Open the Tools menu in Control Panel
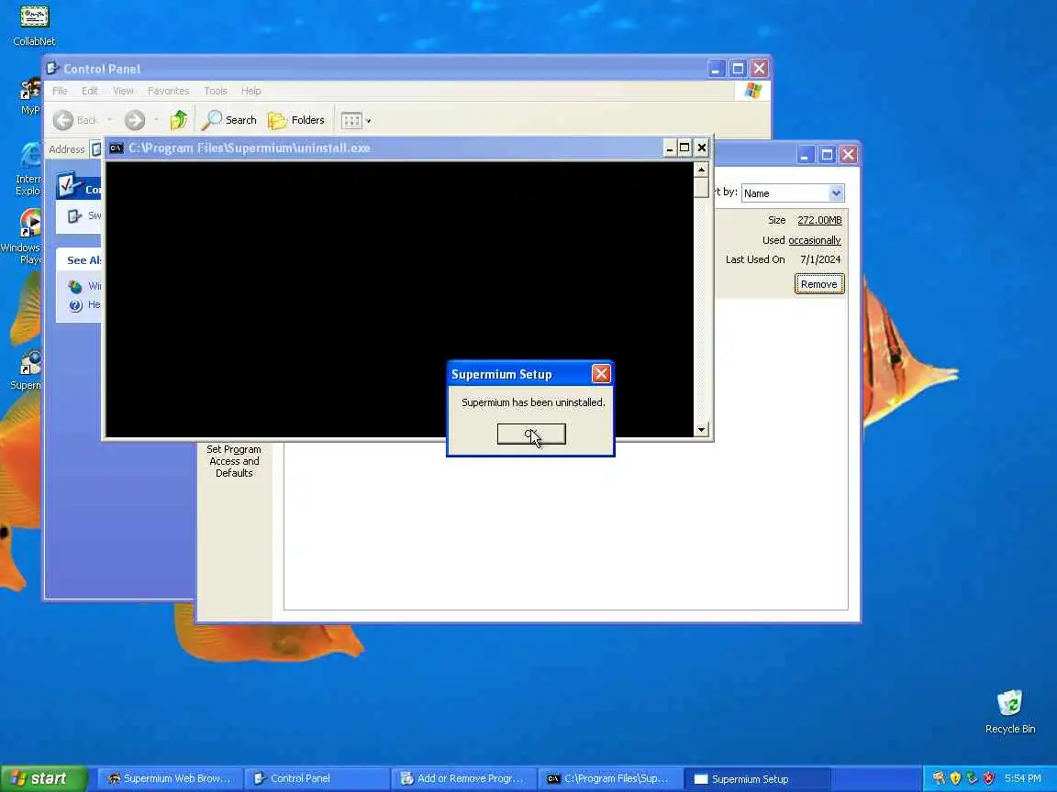1057x792 pixels. [215, 91]
